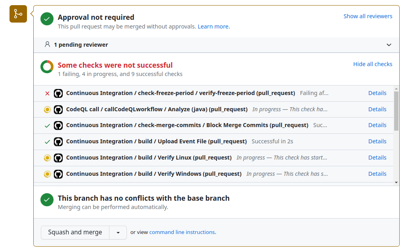This screenshot has height=251, width=408.
Task: Click the red X on verify-freeze-period check
Action: (47, 93)
